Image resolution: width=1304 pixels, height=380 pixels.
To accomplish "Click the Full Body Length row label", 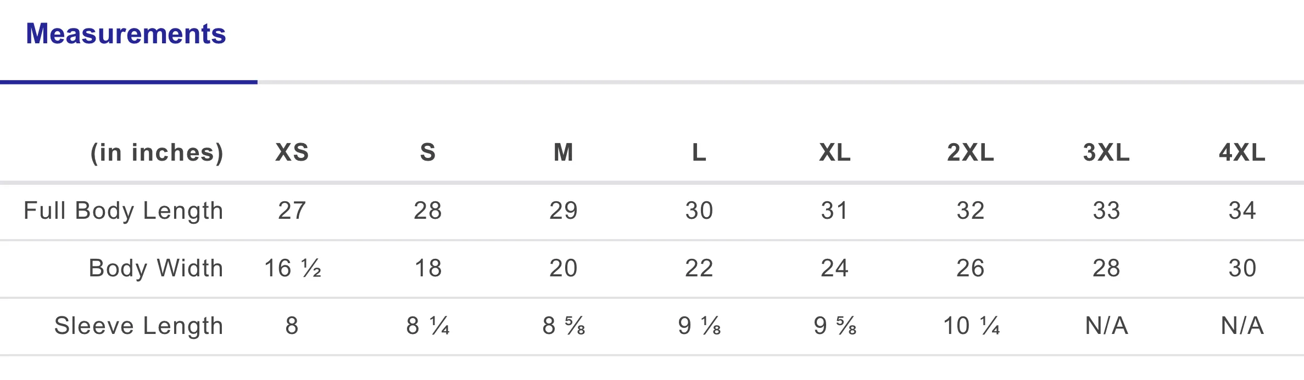I will click(124, 211).
